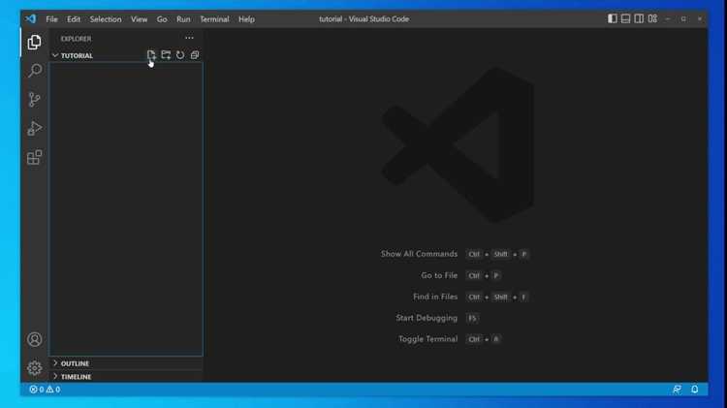
Task: Maximize the VS Code window
Action: tap(683, 19)
